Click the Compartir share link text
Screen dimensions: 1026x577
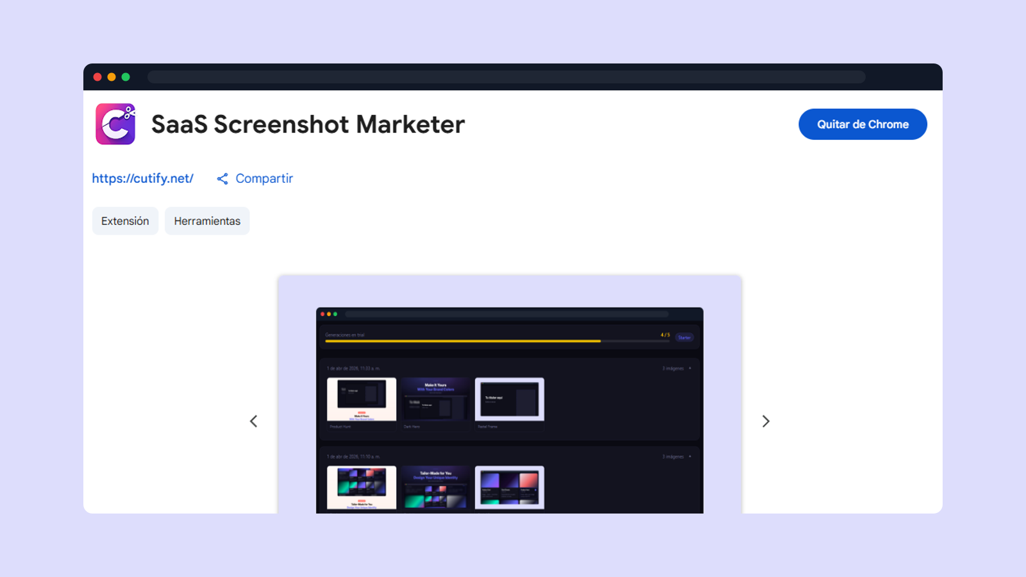[x=264, y=179]
